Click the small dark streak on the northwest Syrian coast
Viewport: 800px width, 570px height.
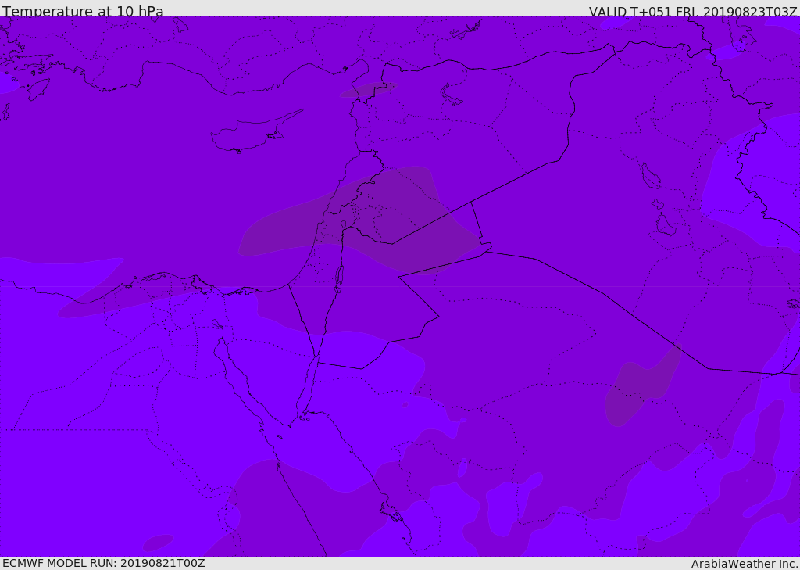[369, 89]
